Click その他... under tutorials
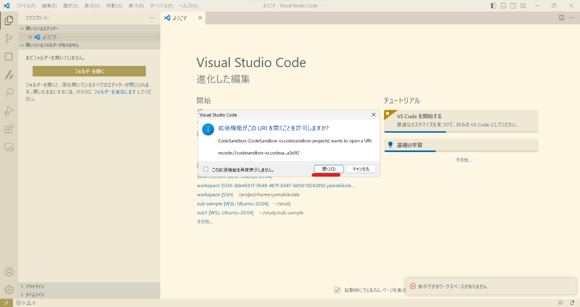580x307 pixels. [x=464, y=160]
